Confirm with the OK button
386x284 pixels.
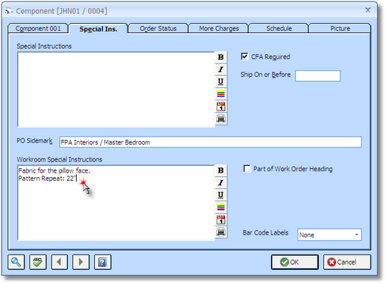point(295,262)
